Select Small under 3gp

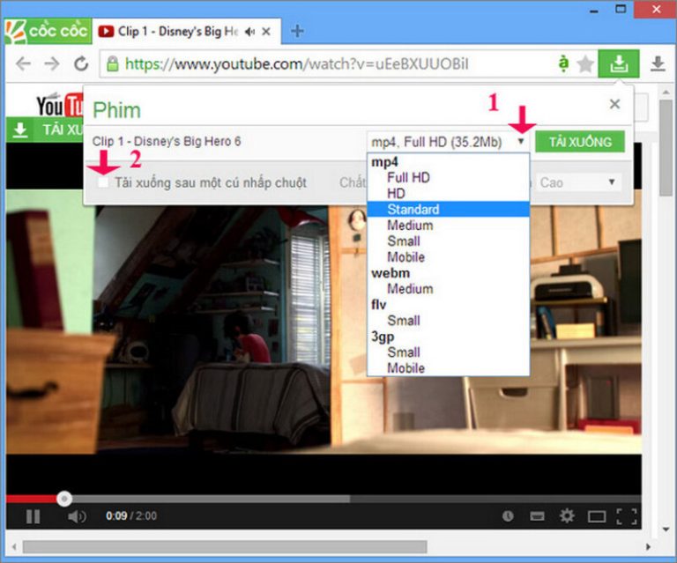(403, 352)
